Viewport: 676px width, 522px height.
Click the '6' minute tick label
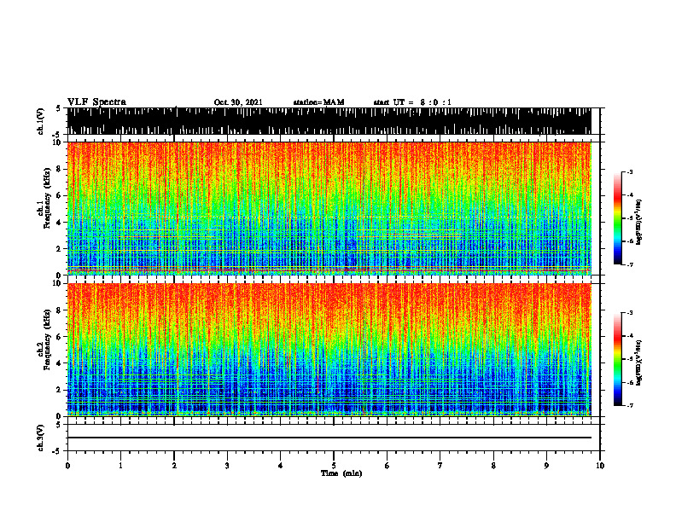point(388,466)
